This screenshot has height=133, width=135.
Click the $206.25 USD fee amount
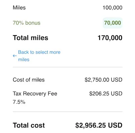coord(106,94)
